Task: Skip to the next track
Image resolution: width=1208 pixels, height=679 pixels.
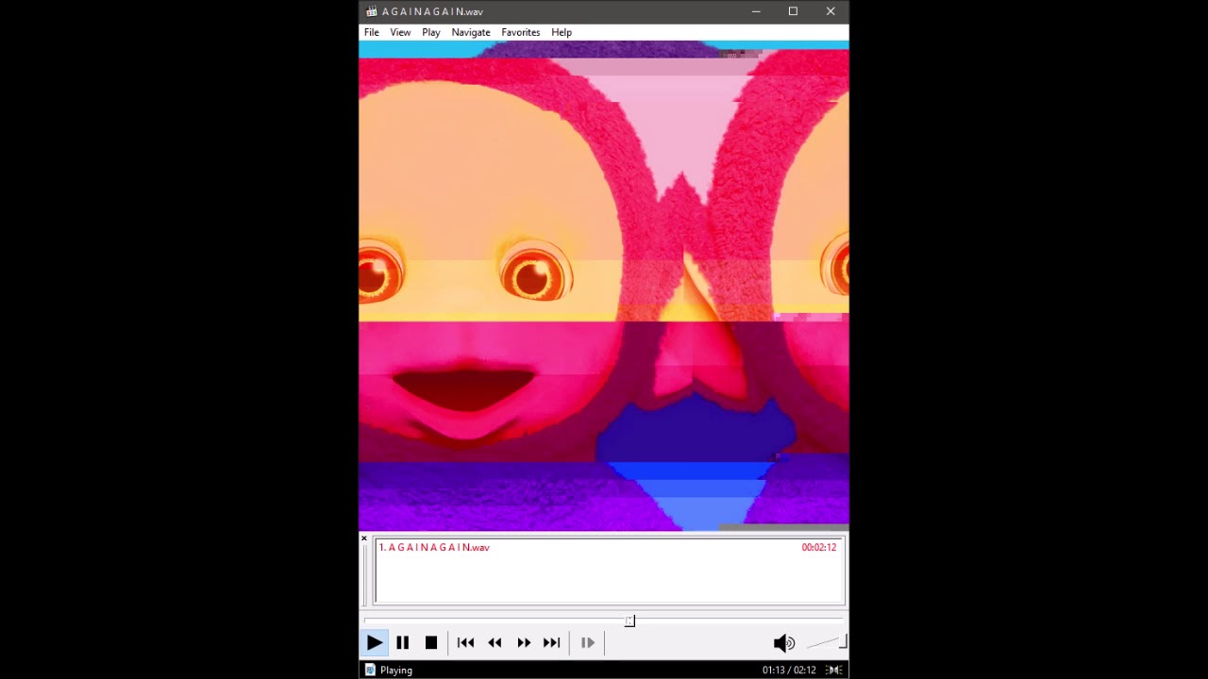Action: [x=552, y=643]
